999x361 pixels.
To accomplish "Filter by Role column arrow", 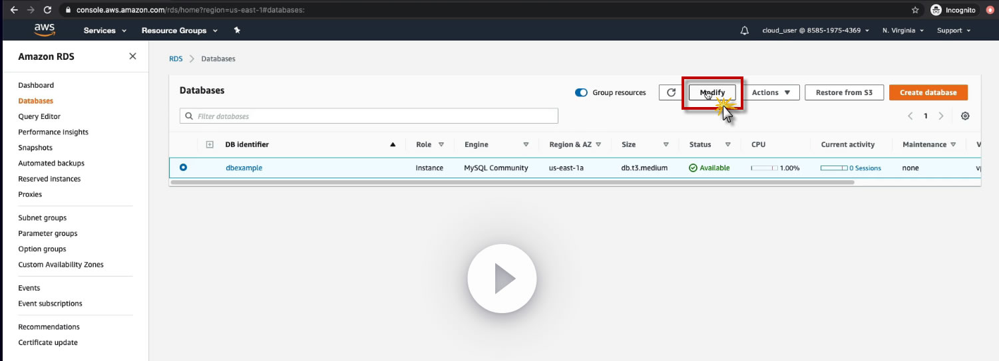I will click(x=441, y=144).
